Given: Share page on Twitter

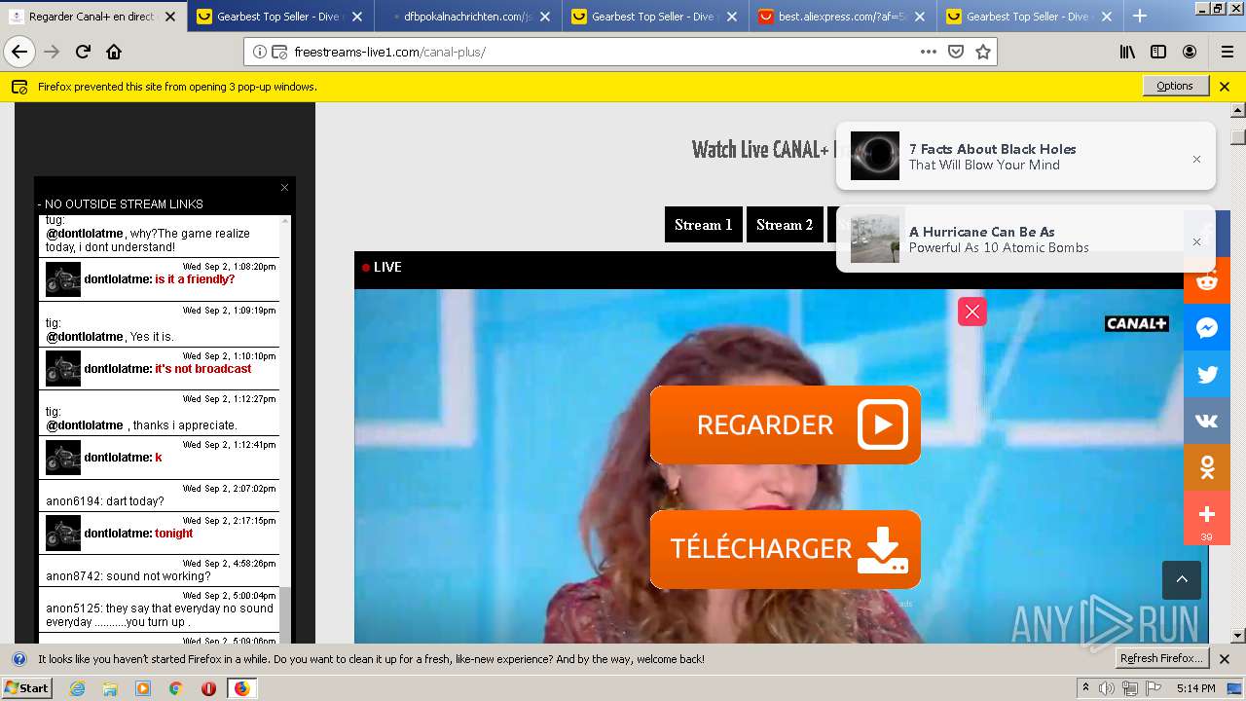Looking at the screenshot, I should (1207, 375).
